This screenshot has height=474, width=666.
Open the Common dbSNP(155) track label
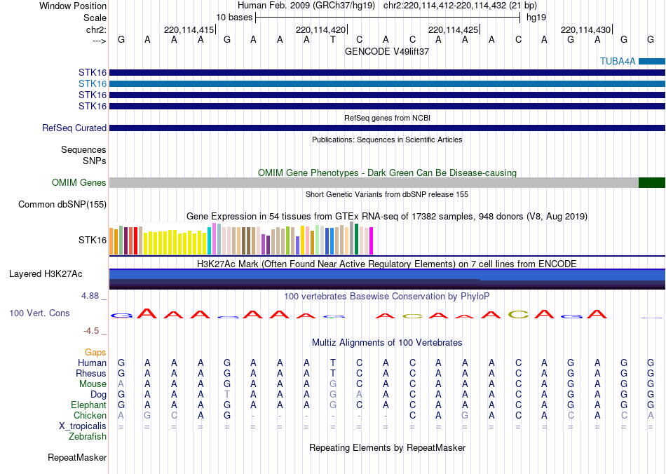pyautogui.click(x=62, y=204)
